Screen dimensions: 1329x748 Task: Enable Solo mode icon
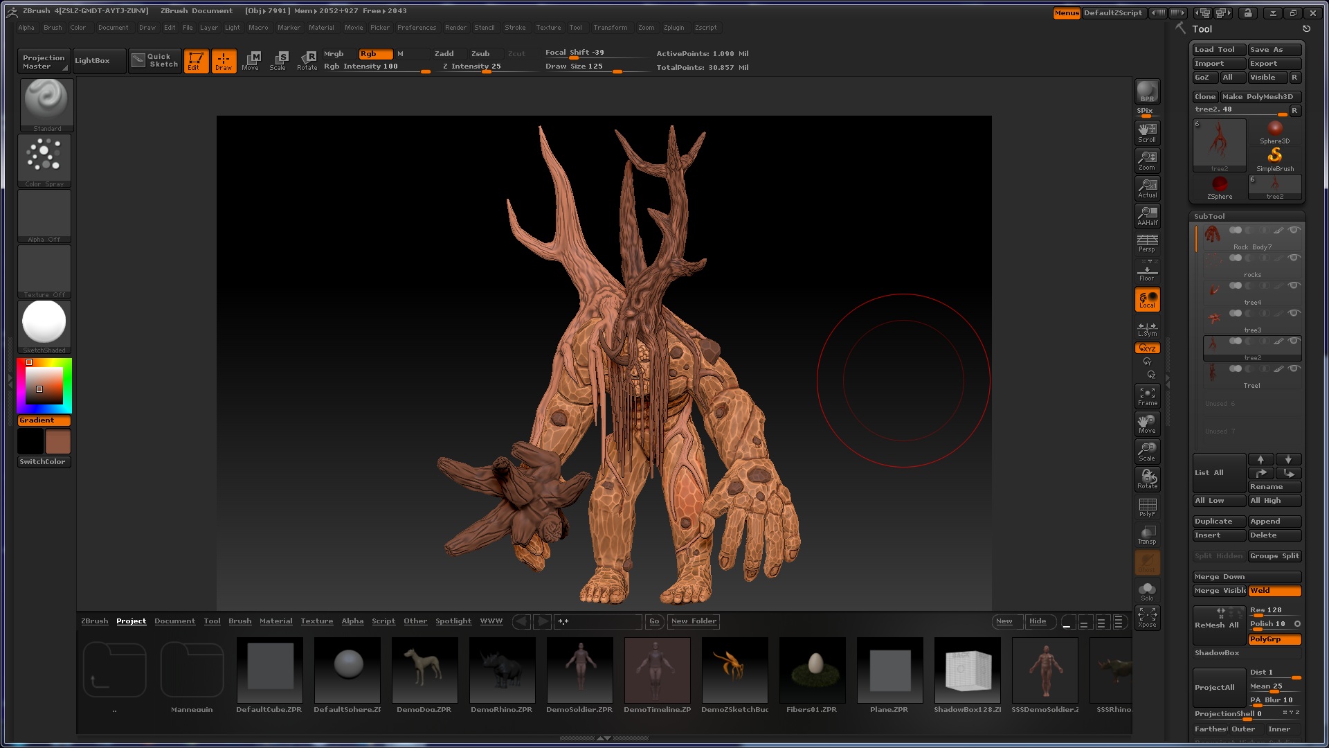tap(1147, 591)
